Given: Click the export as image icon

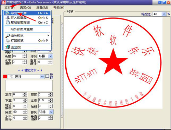Looking at the screenshot, I should [x=8, y=13].
